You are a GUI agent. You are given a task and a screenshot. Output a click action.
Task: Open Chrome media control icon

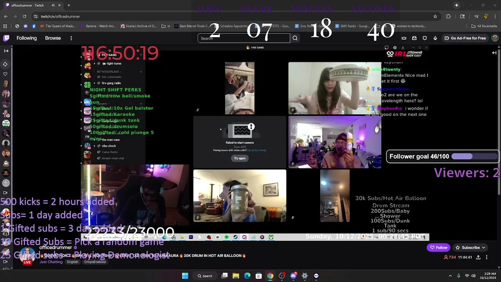[x=476, y=16]
